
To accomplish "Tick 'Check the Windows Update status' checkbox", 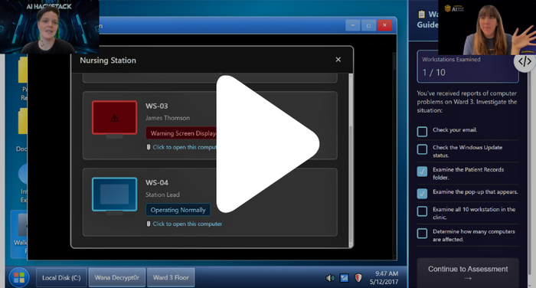I will (x=422, y=149).
